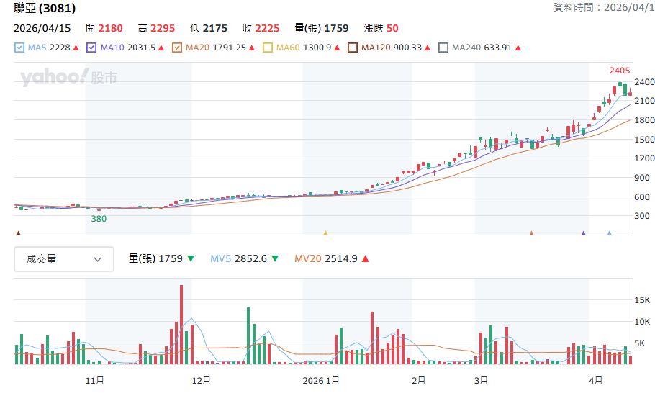The height and width of the screenshot is (406, 655).
Task: Uncheck the MA5 moving average checkbox
Action: 19,48
